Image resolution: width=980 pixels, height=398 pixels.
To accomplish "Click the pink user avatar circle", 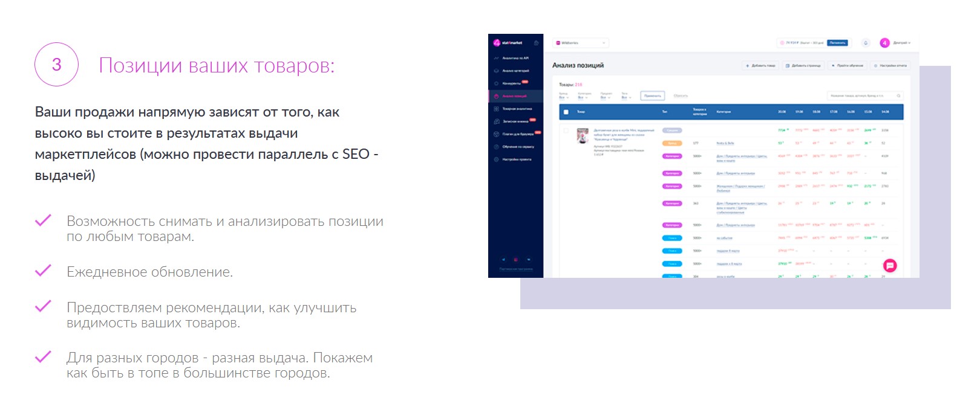I will (884, 43).
